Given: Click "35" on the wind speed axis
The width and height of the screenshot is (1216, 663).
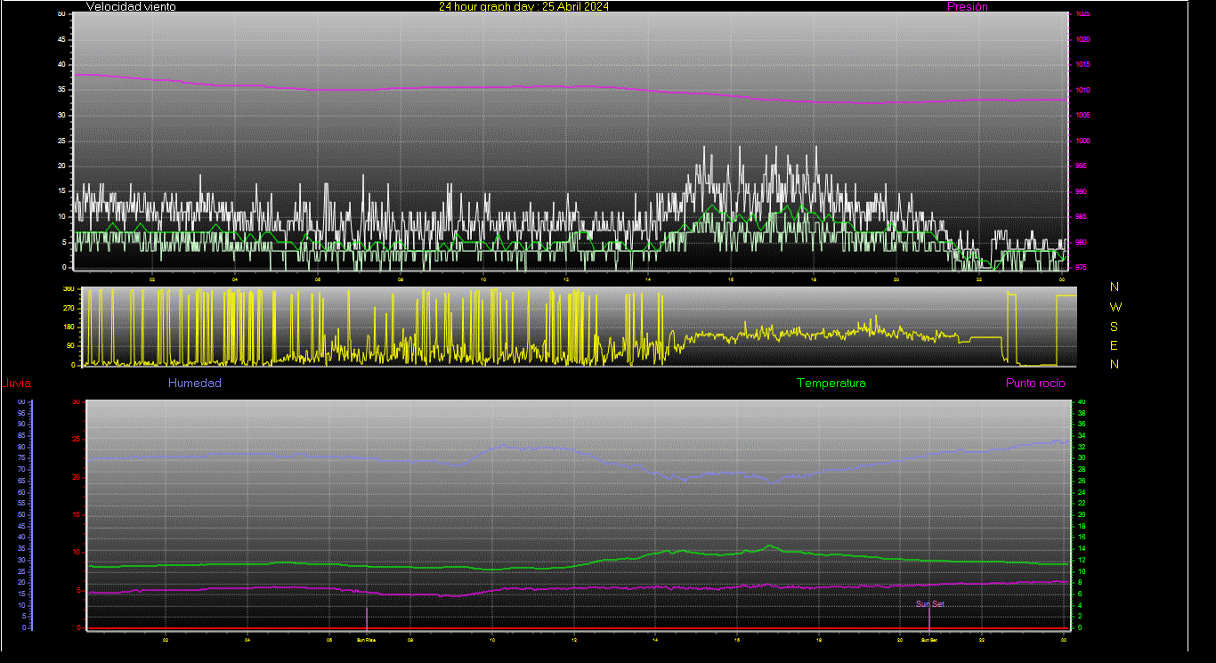Looking at the screenshot, I should point(61,91).
